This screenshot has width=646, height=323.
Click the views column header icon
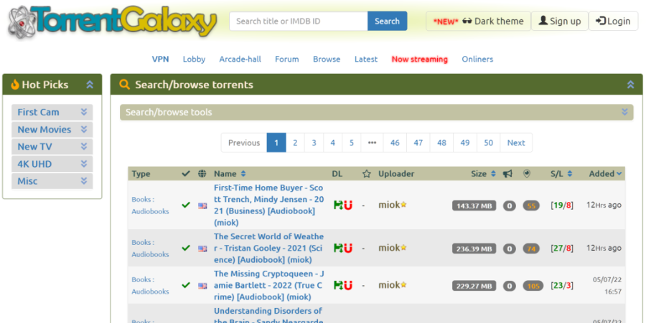click(x=527, y=174)
